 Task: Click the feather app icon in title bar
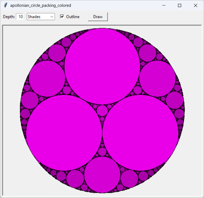pyautogui.click(x=6, y=5)
